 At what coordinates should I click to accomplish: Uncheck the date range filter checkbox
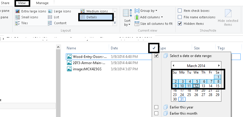156,56
